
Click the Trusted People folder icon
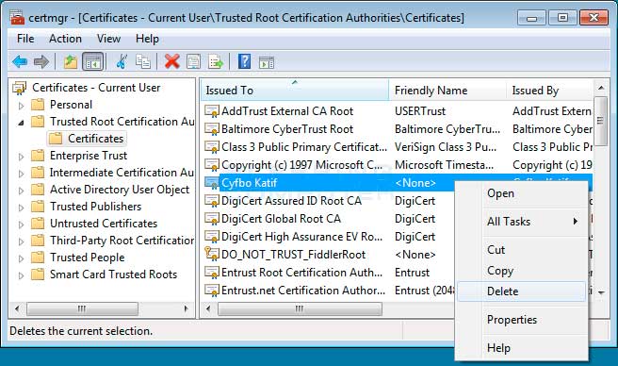pyautogui.click(x=38, y=258)
